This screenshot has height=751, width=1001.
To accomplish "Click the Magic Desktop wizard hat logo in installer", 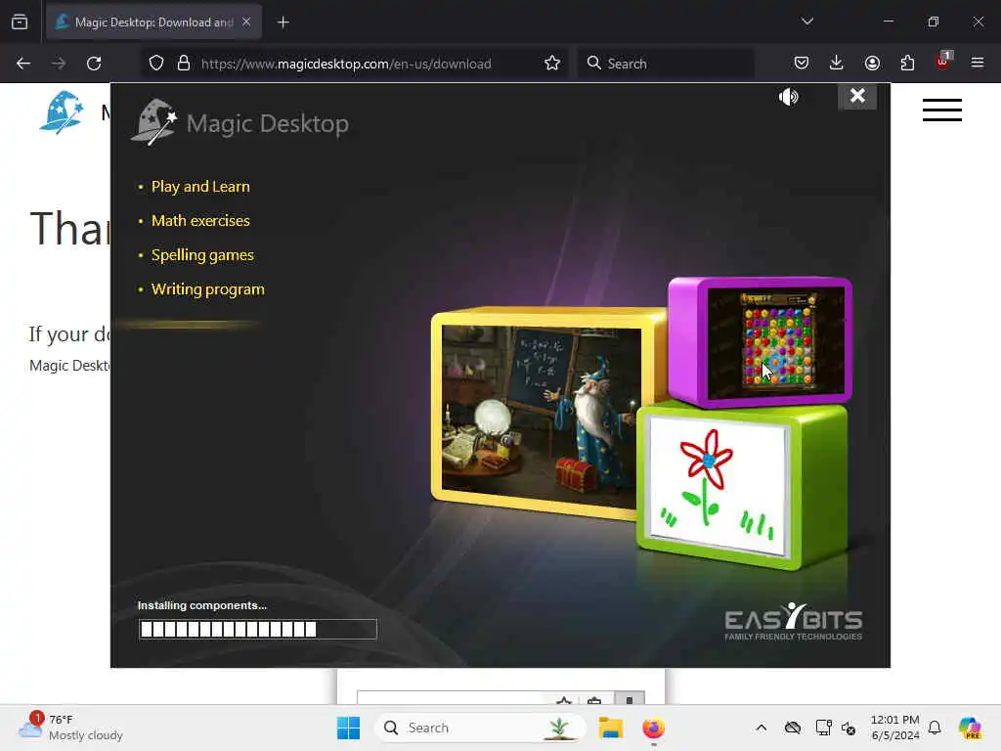I will (153, 122).
